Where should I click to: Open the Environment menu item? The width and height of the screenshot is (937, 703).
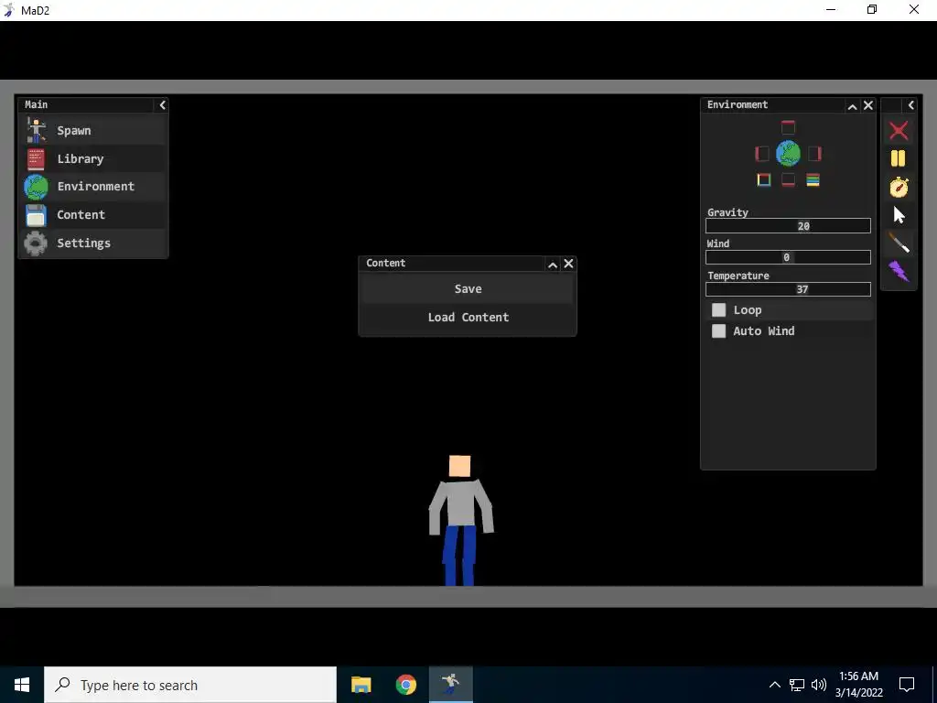pos(94,187)
